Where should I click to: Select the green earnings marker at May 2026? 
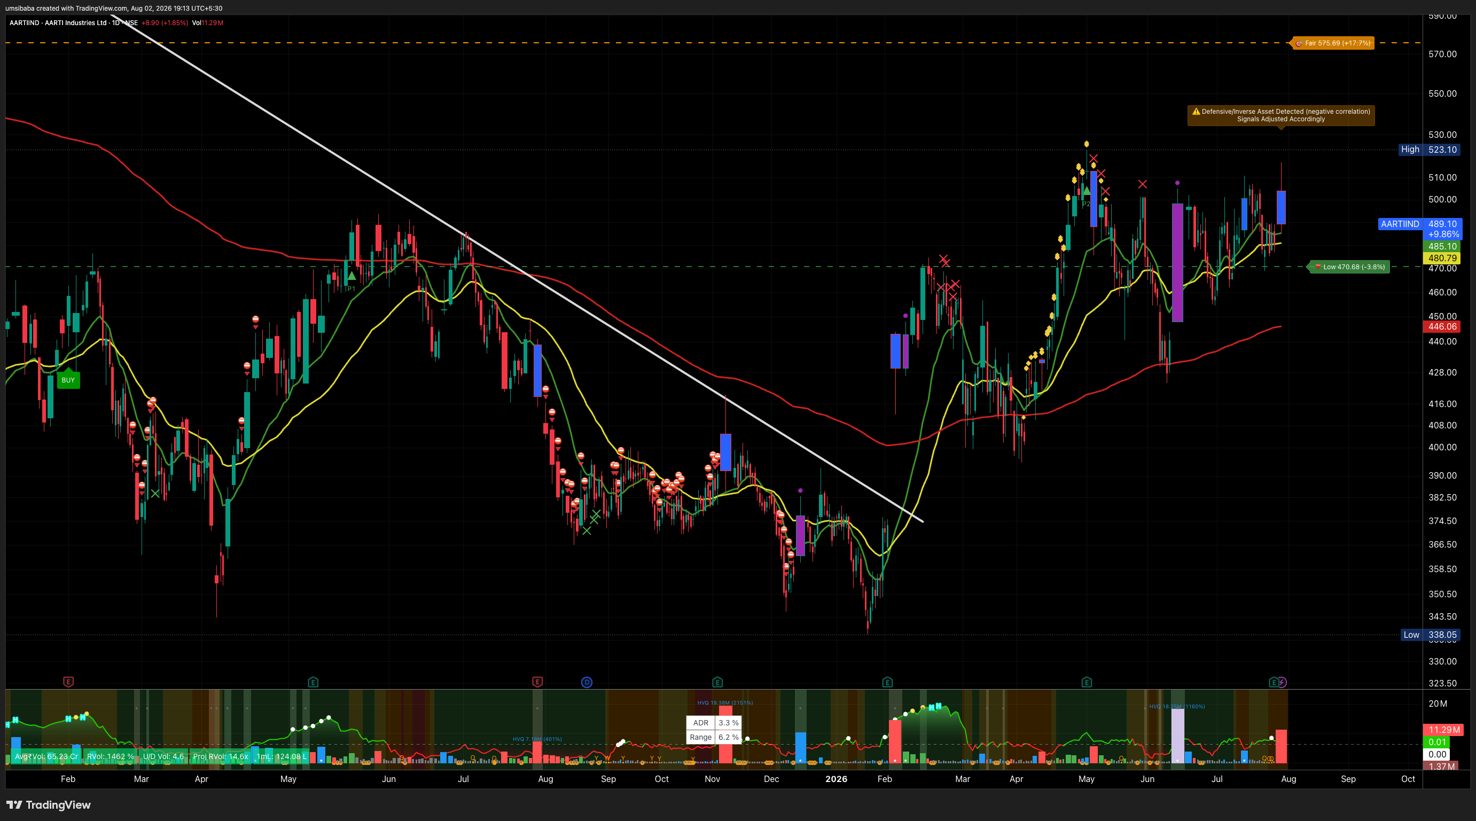click(1087, 682)
